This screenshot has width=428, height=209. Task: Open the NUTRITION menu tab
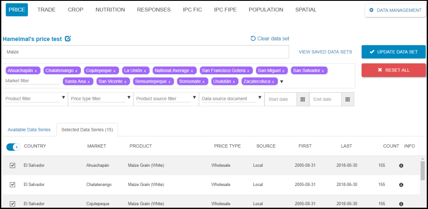110,10
